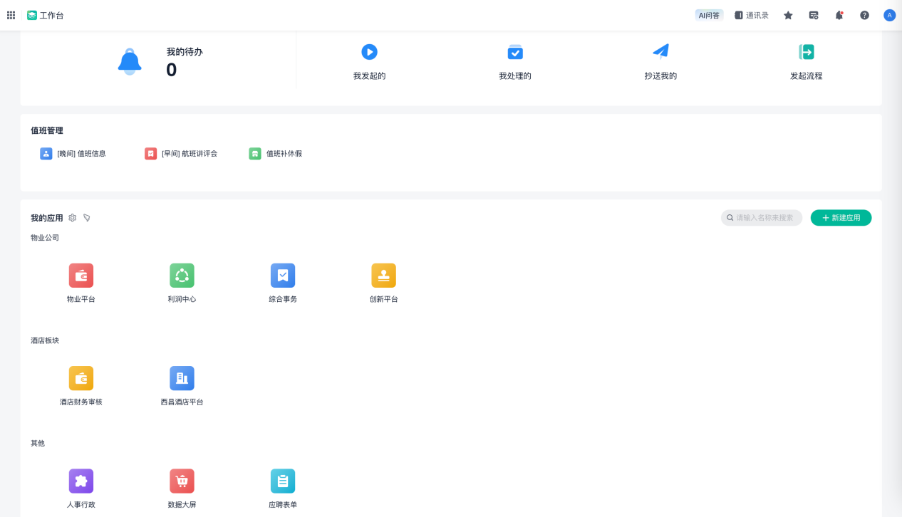Open the 创新平台 app icon
Screen dimensions: 902x517
(x=383, y=276)
